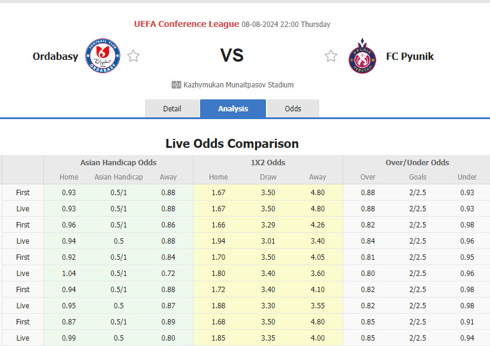This screenshot has height=346, width=490.
Task: Click Kazhymukan Munaitpasov Stadium text
Action: click(x=238, y=85)
